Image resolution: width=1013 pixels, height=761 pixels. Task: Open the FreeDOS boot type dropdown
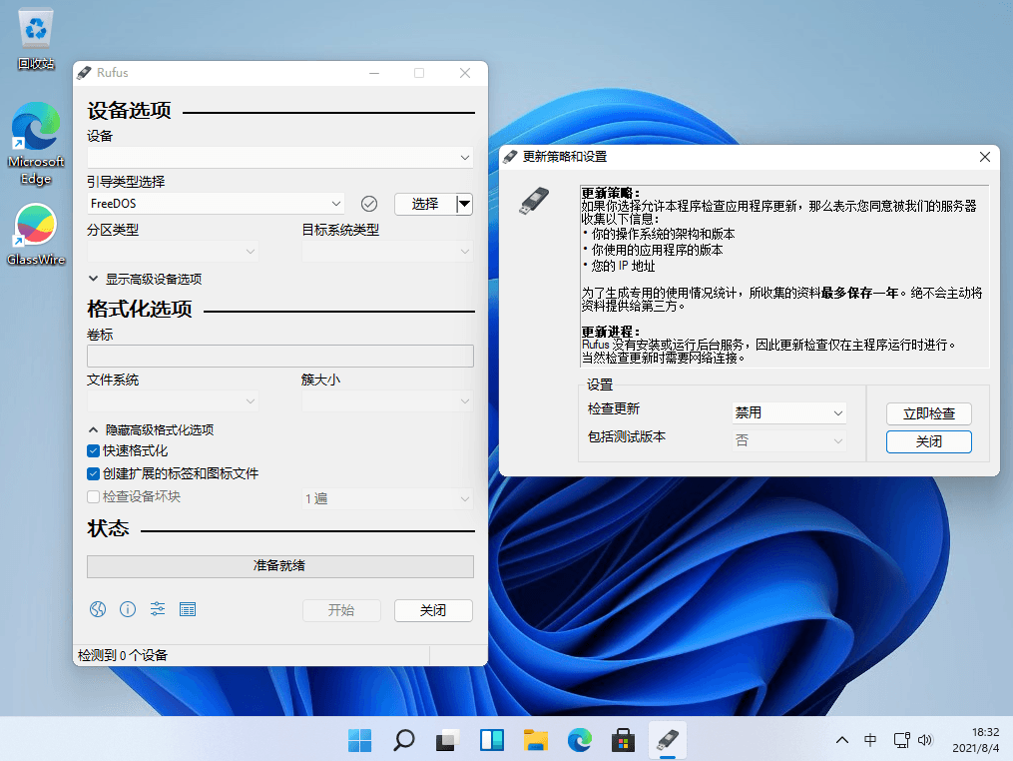(216, 204)
